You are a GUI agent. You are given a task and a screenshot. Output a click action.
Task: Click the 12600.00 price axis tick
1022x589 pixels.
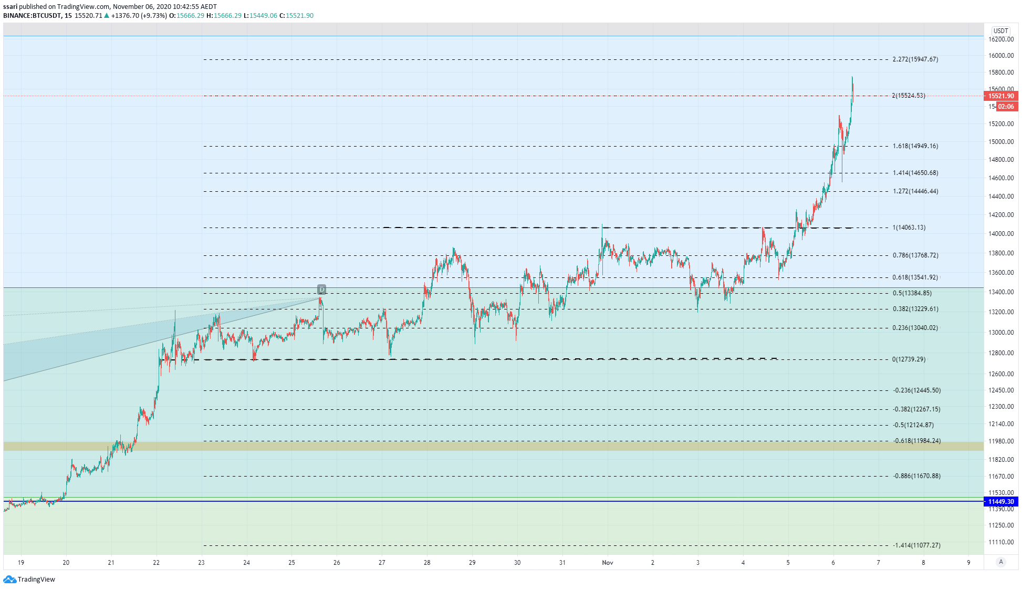coord(1001,374)
